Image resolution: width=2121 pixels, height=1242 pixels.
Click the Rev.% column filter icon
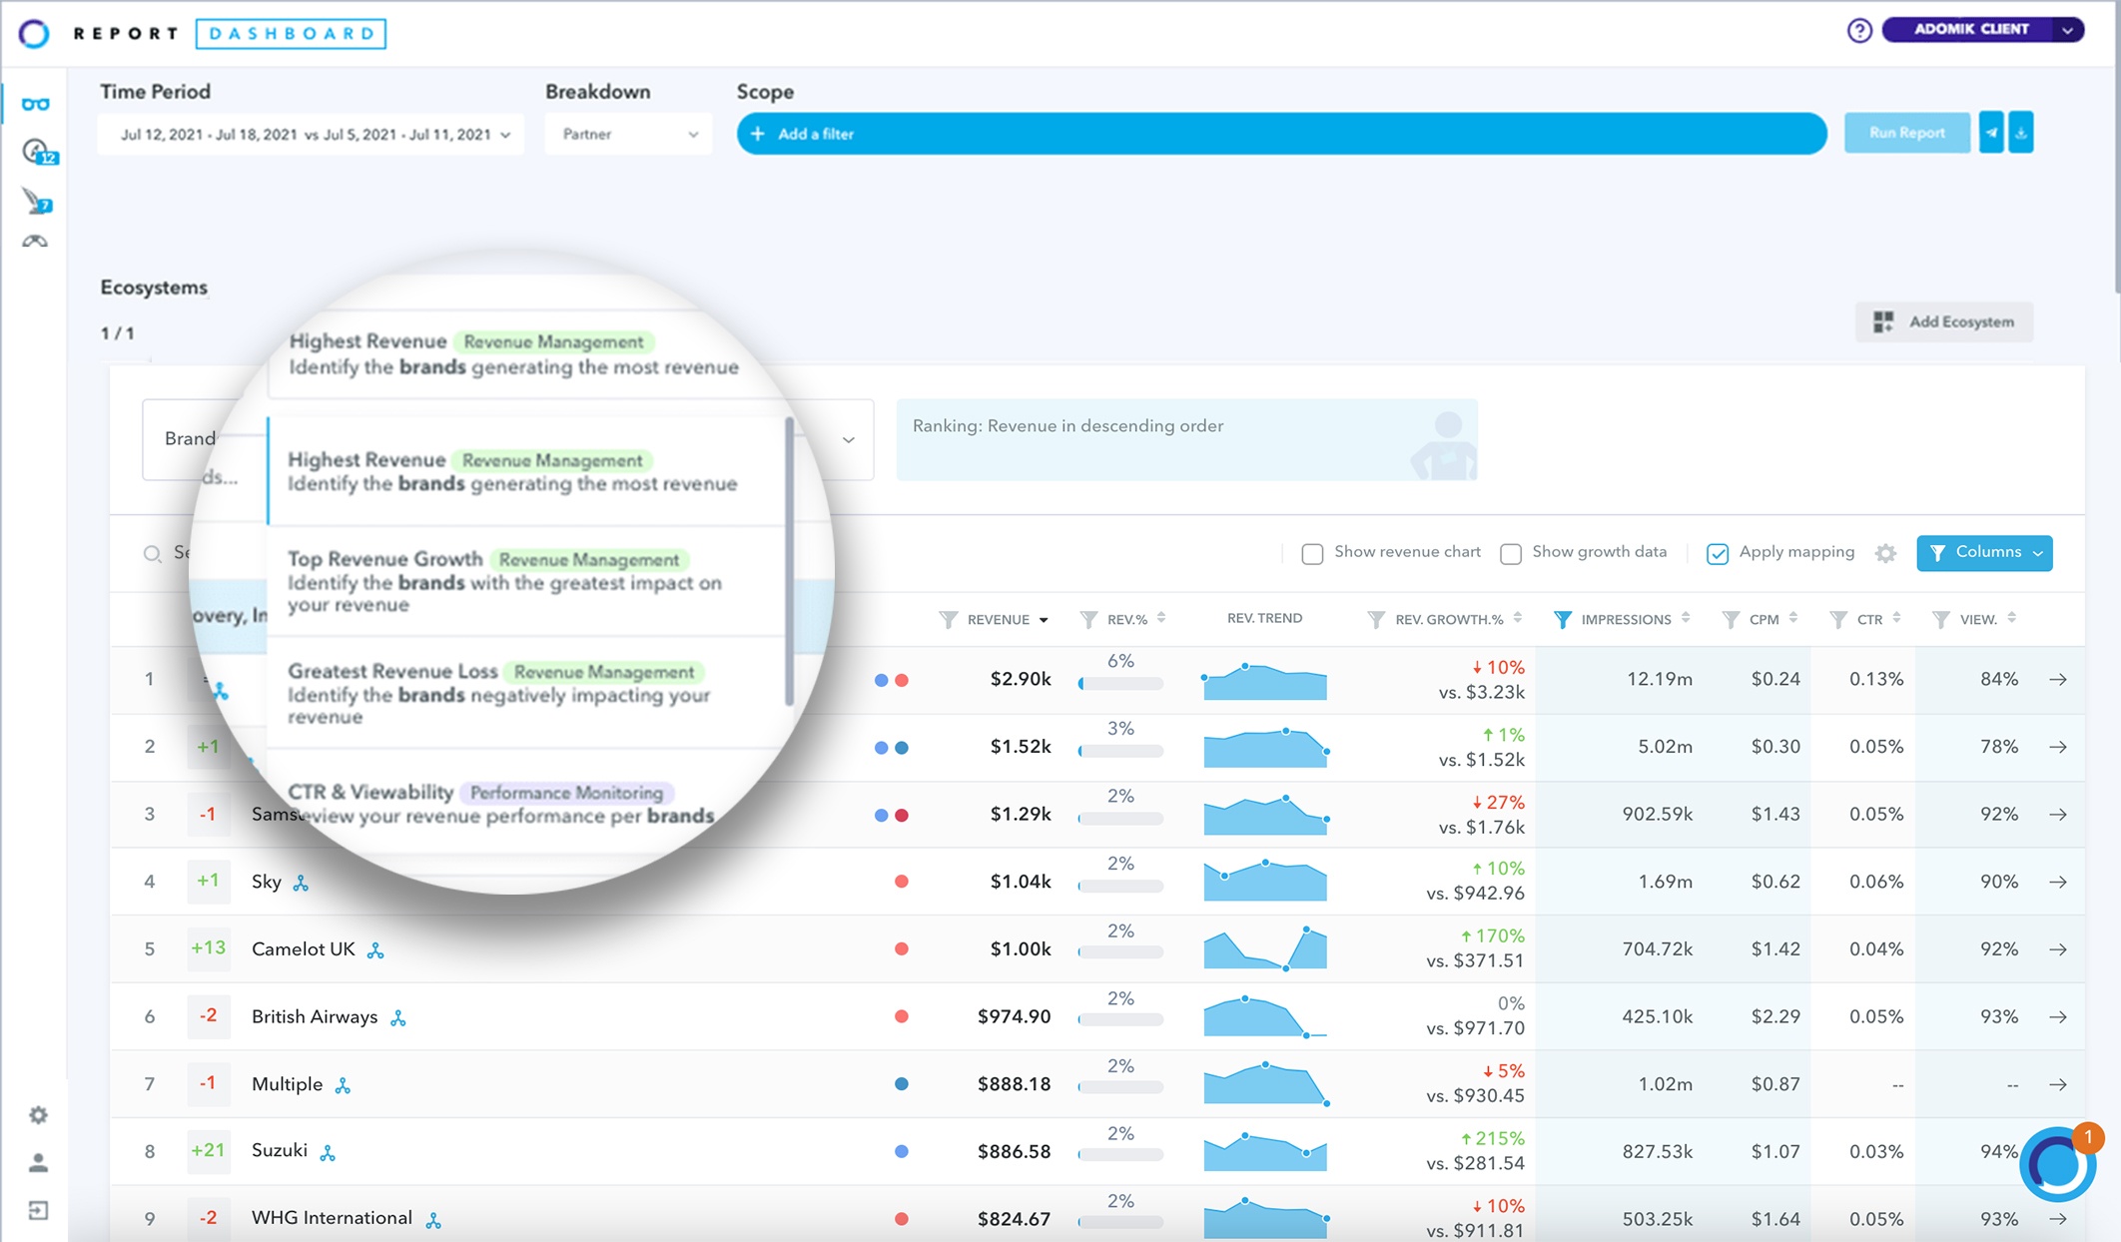pos(1088,620)
